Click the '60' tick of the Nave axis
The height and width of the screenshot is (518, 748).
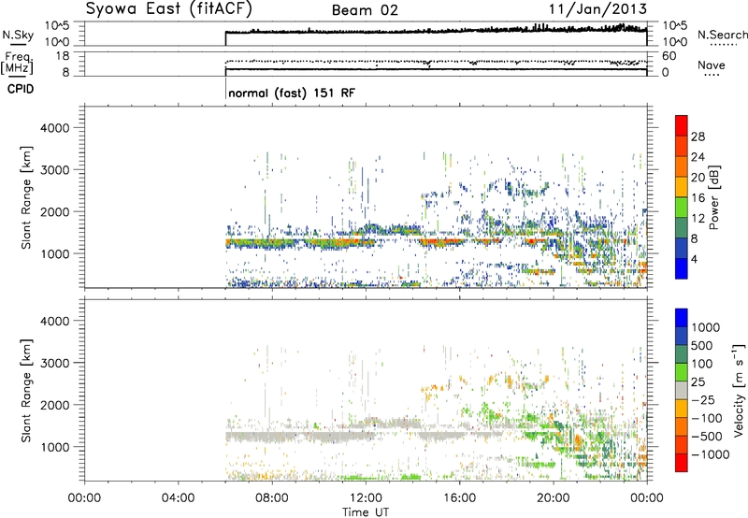tap(669, 56)
